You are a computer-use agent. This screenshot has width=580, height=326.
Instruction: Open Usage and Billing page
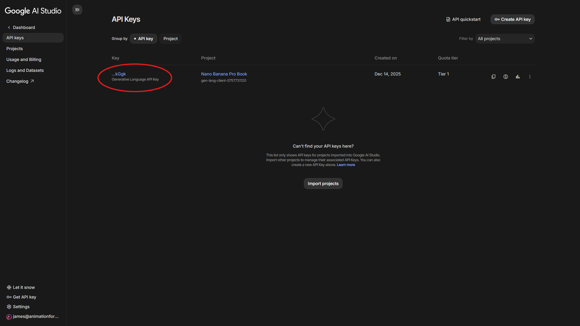(24, 59)
